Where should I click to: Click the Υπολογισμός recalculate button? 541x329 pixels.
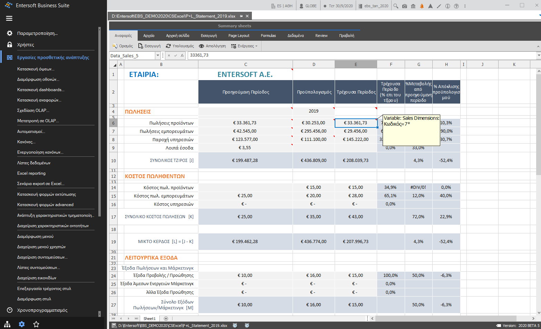coord(180,46)
